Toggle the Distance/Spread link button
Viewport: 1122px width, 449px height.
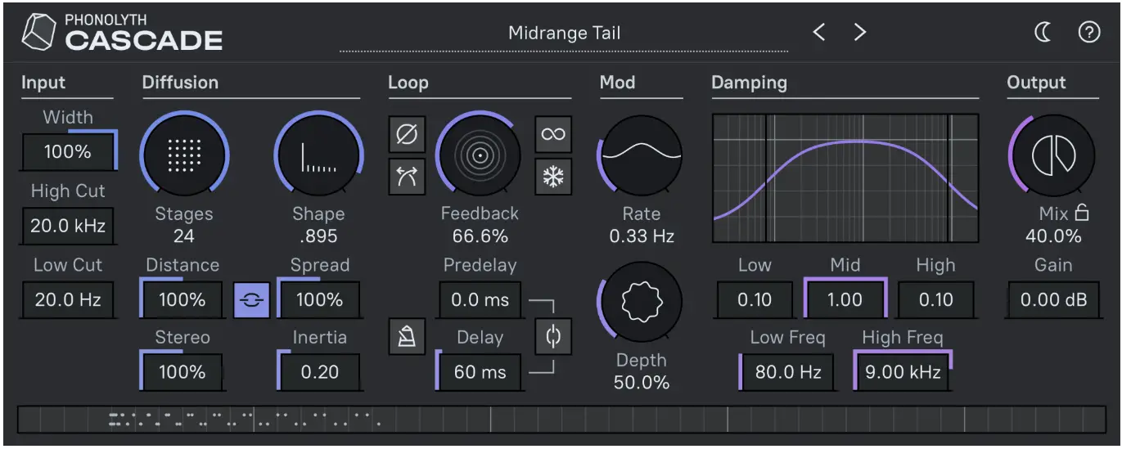coord(250,300)
